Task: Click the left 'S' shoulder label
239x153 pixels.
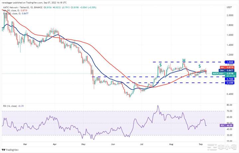Action: [160, 65]
